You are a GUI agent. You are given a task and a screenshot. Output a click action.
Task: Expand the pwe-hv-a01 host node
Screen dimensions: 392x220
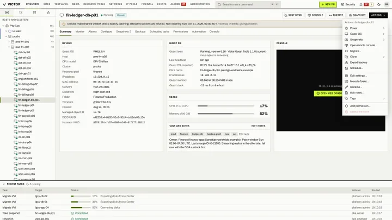click(9, 42)
